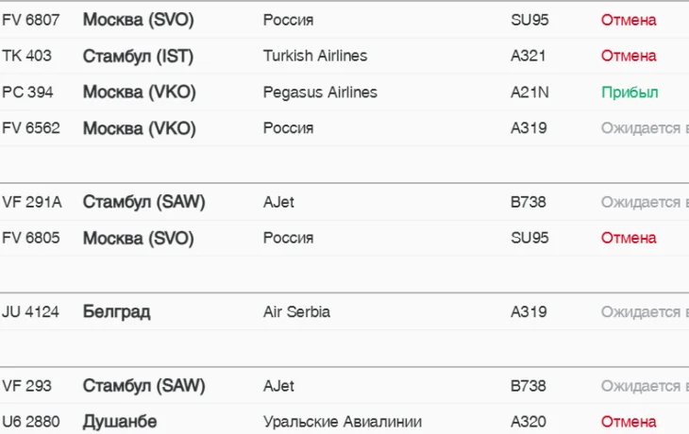Open flight PC 394
689x434 pixels.
[x=27, y=92]
